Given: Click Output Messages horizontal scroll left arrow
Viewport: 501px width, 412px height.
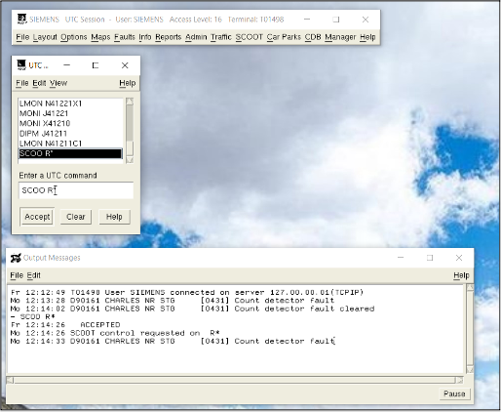Looking at the screenshot, I should click(10, 380).
